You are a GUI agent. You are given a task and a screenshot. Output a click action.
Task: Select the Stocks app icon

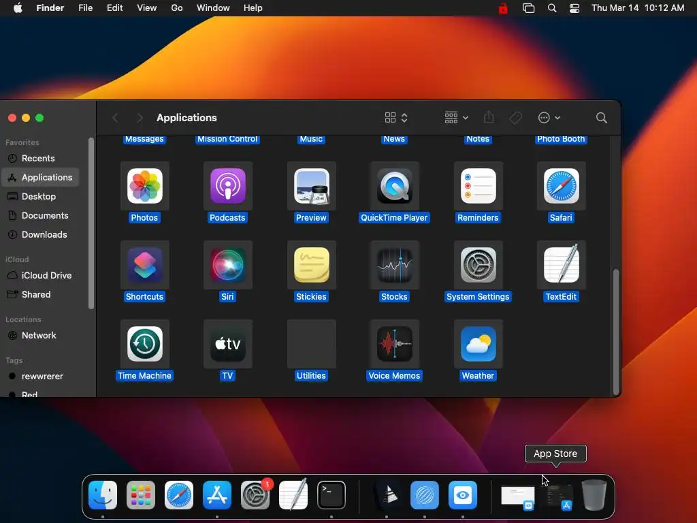pos(394,265)
